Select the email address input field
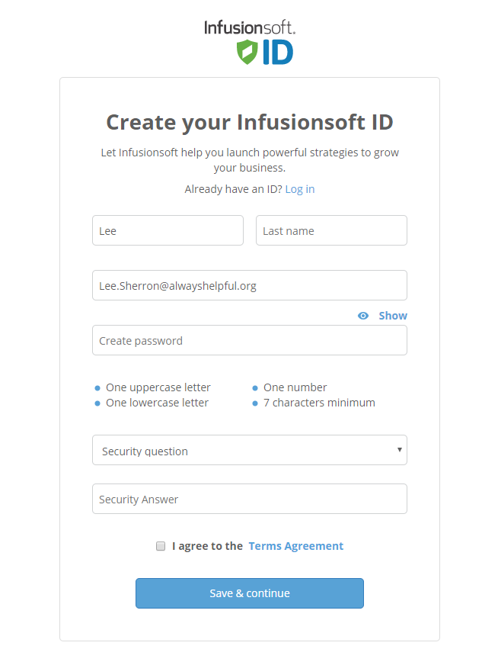Image resolution: width=482 pixels, height=665 pixels. tap(250, 285)
